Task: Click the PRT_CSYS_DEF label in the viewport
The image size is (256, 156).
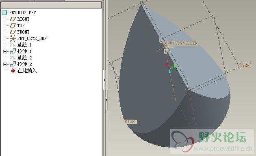Action: (x=182, y=43)
